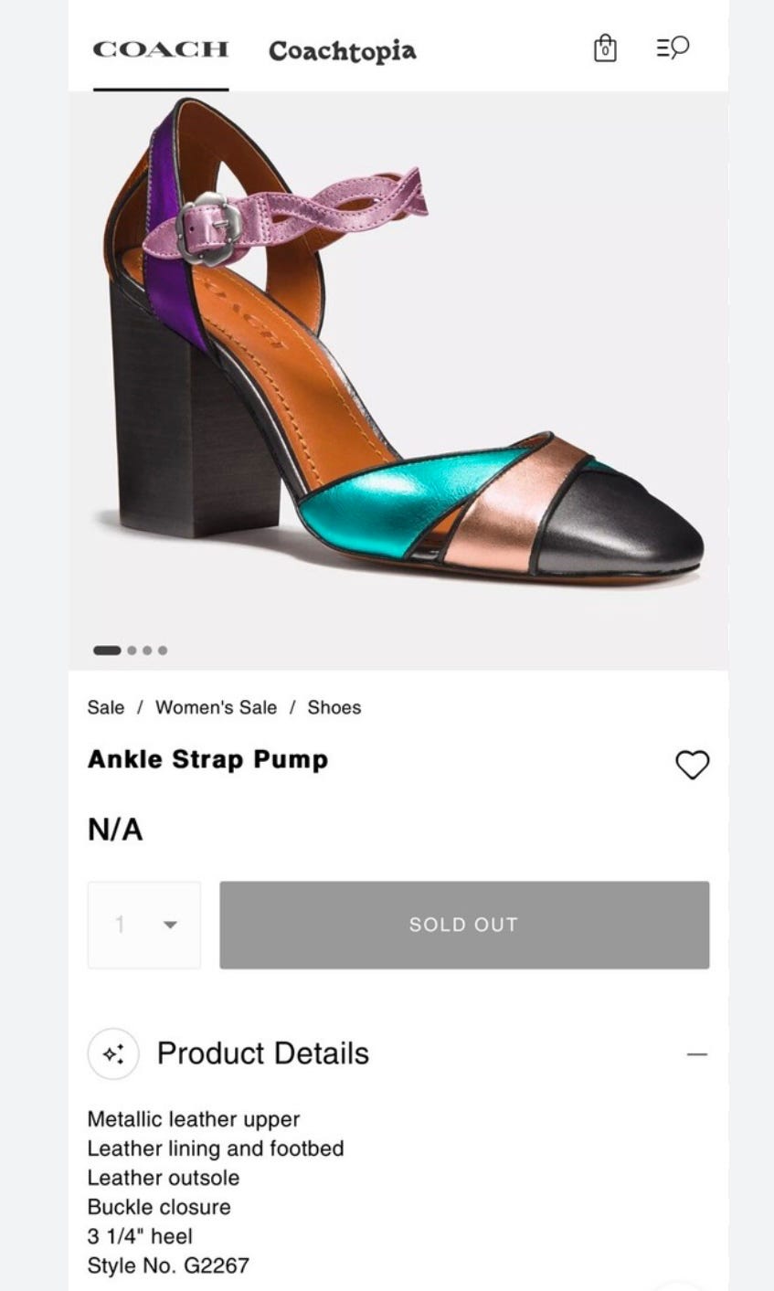
Task: Click the sparkle icon beside Product Details
Action: click(x=112, y=1054)
